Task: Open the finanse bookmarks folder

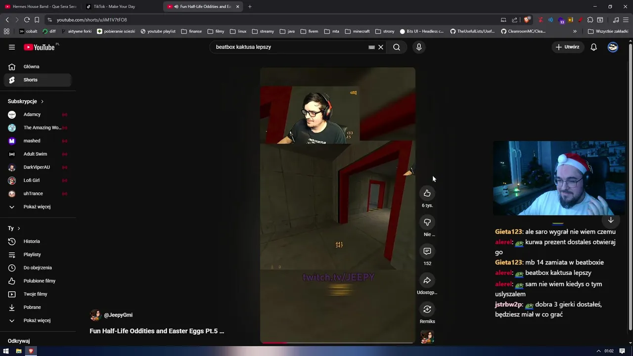Action: tap(191, 31)
